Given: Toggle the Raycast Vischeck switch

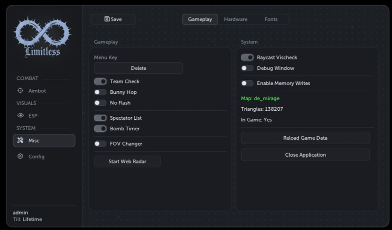Looking at the screenshot, I should coord(247,58).
